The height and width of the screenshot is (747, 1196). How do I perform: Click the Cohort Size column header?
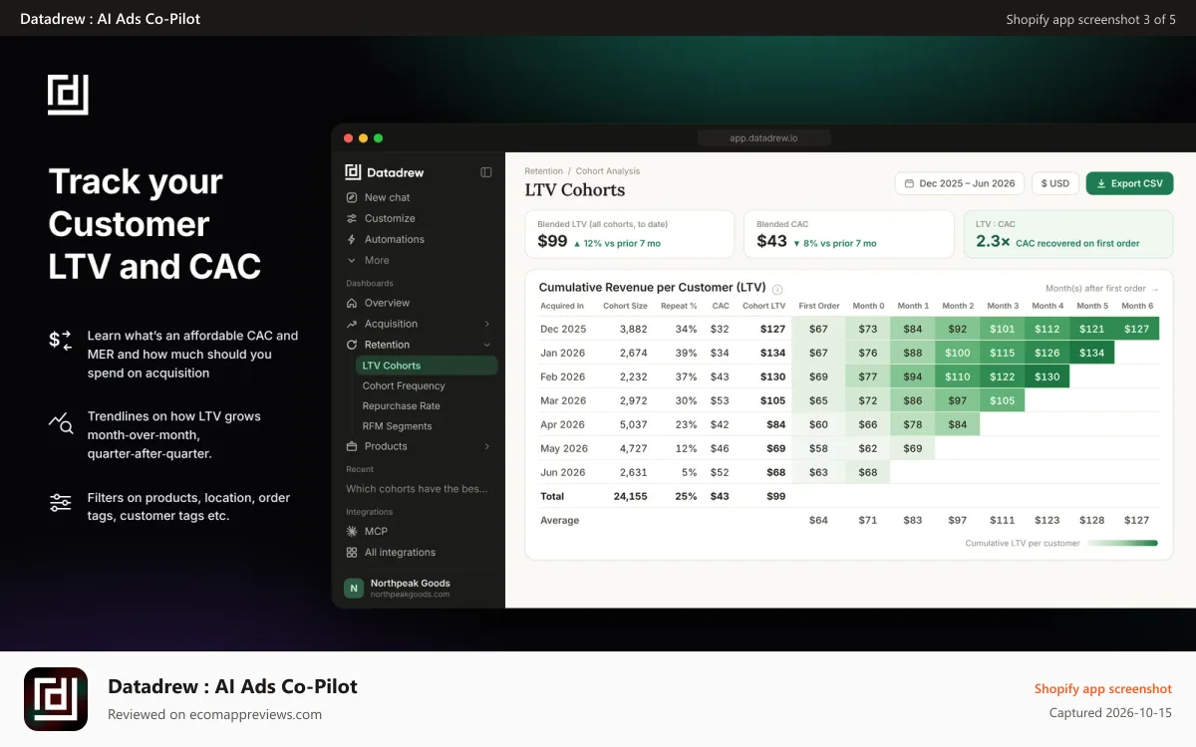pyautogui.click(x=625, y=306)
